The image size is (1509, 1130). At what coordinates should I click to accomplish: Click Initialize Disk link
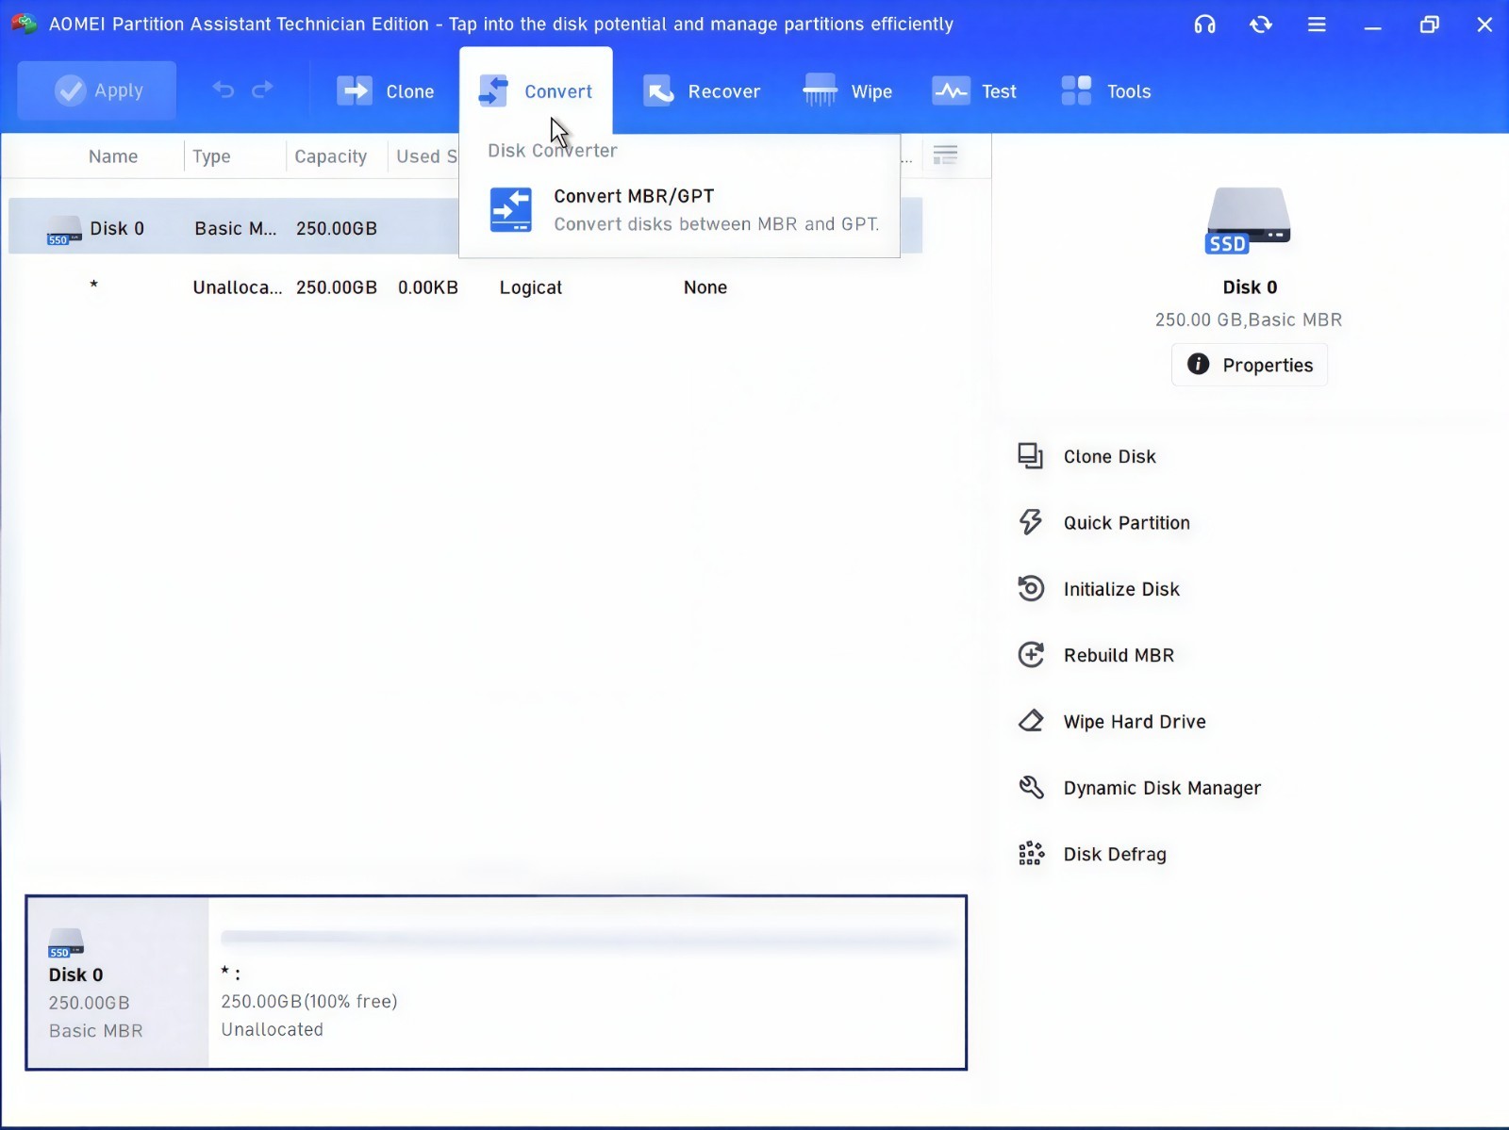pyautogui.click(x=1121, y=589)
